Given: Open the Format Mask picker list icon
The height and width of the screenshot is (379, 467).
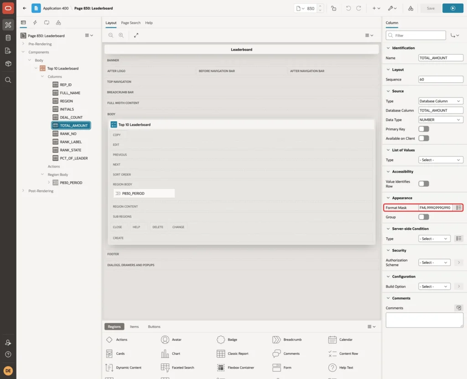Looking at the screenshot, I should click(x=459, y=208).
